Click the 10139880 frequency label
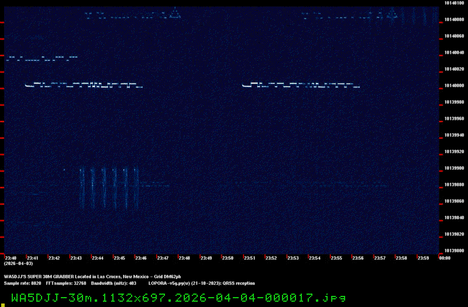Screen dimensions: 468x307 [454, 185]
